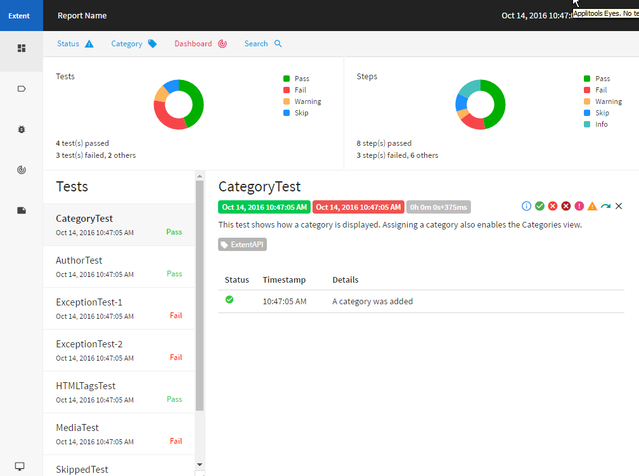Click green Pass swatch in Steps legend
Viewport: 639px width, 476px height.
point(587,79)
